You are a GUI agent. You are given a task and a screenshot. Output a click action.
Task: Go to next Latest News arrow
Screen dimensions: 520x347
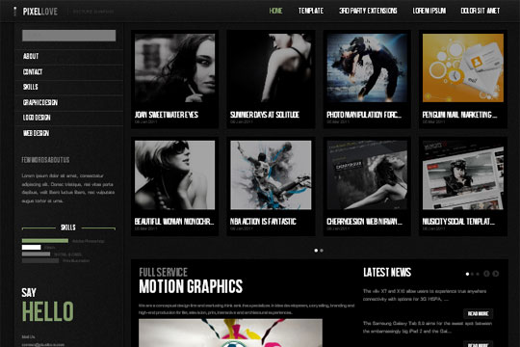point(496,274)
